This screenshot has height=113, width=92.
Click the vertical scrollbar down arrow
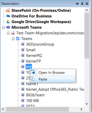pyautogui.click(x=87, y=104)
